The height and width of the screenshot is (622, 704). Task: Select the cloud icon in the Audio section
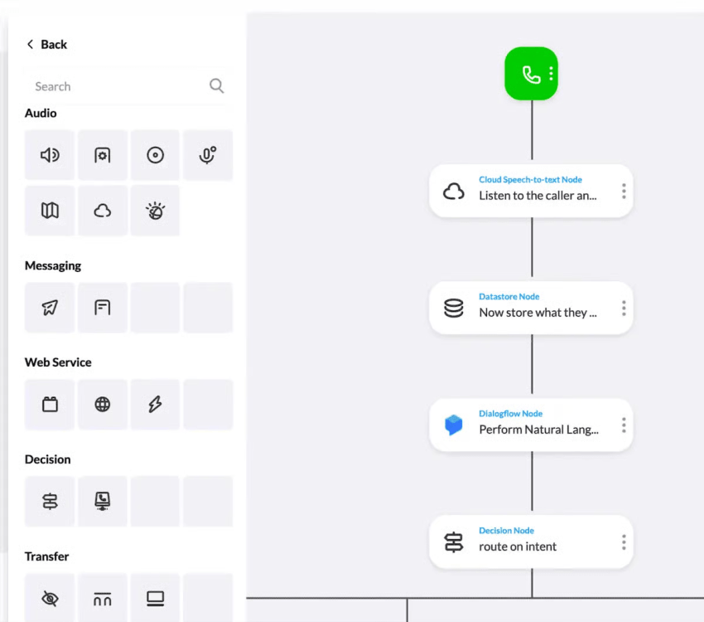(x=102, y=210)
